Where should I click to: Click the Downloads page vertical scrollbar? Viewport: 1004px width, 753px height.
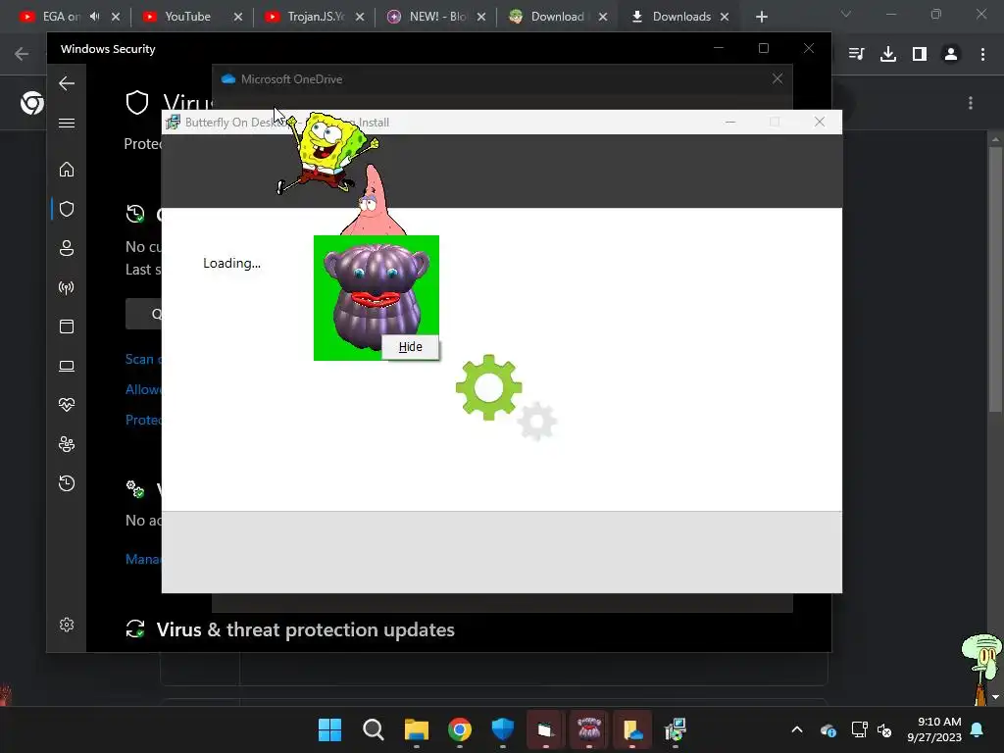tap(994, 279)
